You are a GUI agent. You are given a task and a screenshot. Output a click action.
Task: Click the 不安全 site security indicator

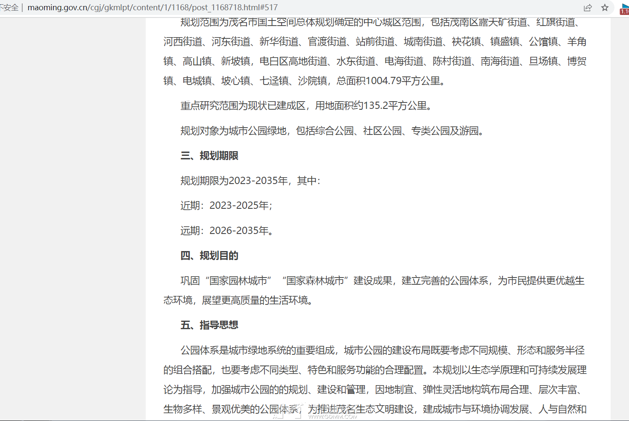click(9, 8)
